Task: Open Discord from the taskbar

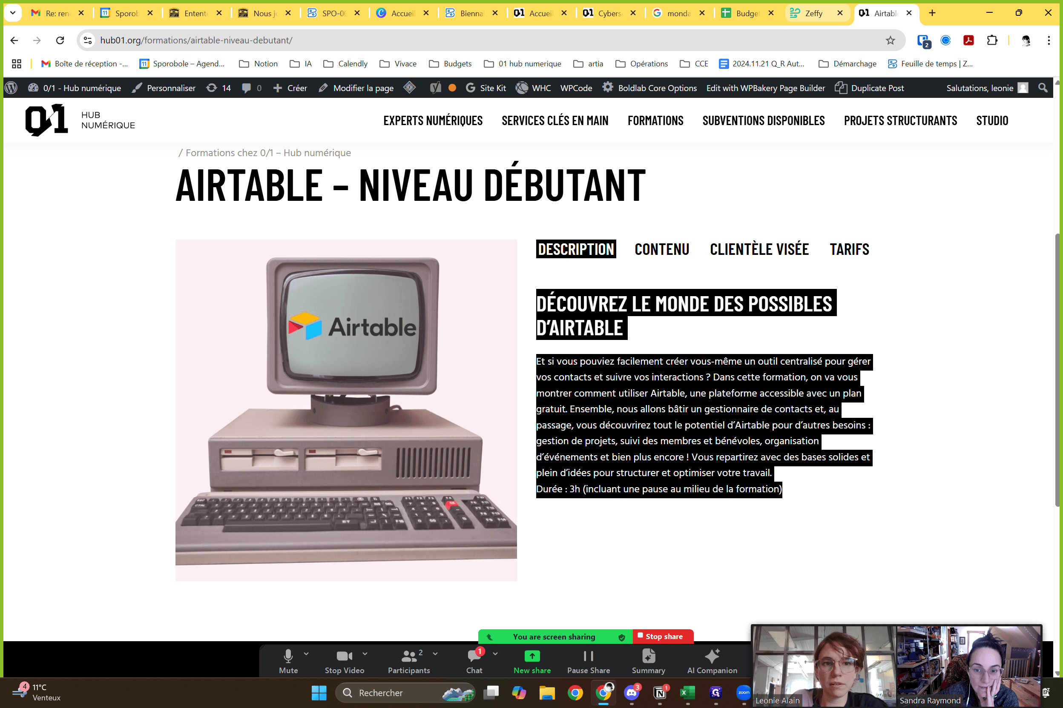Action: tap(632, 693)
